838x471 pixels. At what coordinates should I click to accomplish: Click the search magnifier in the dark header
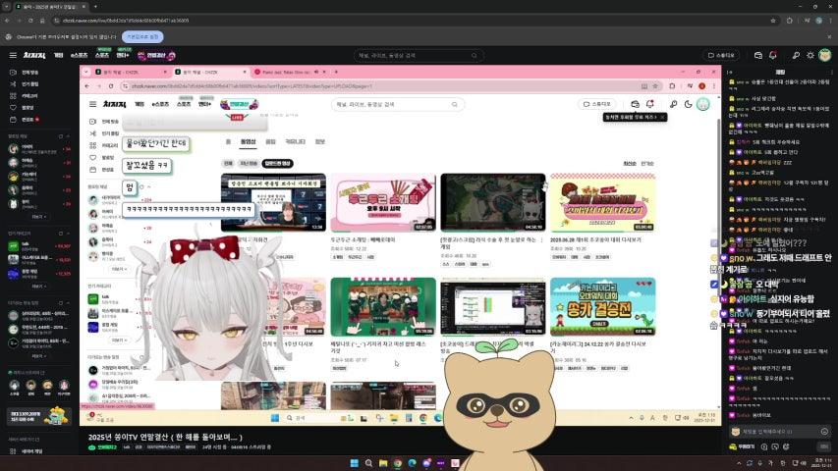coord(475,56)
